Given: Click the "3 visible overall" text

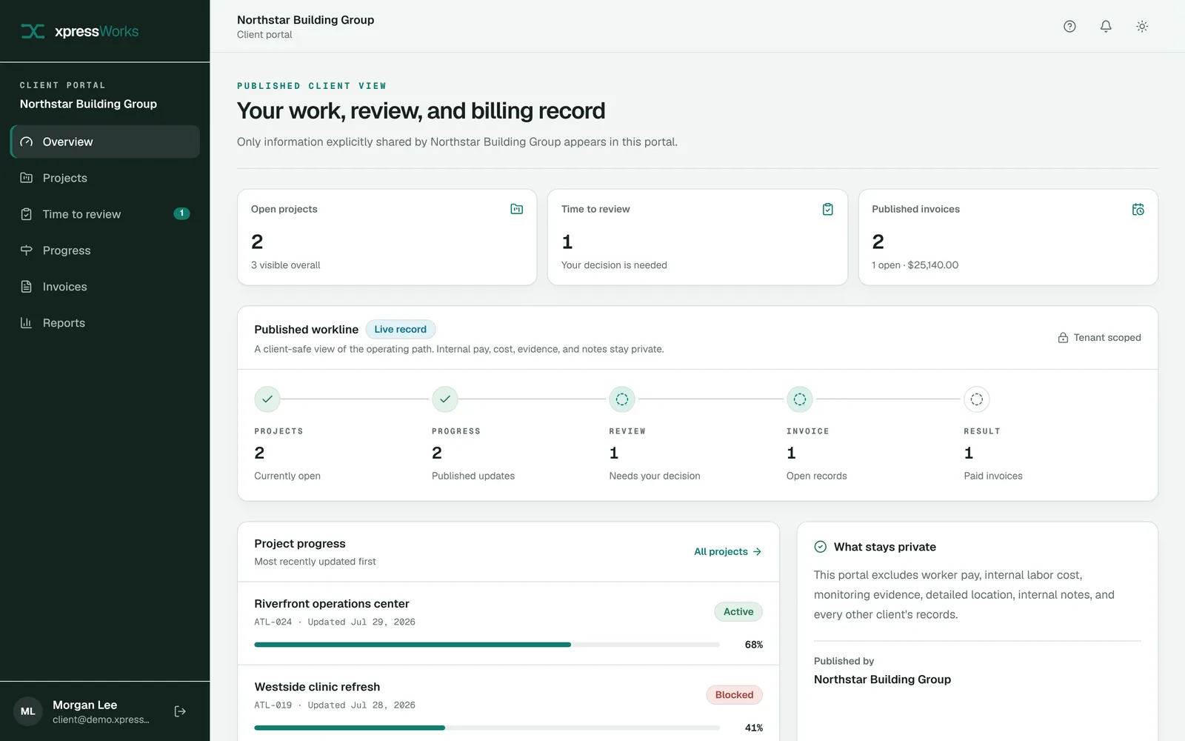Looking at the screenshot, I should [x=285, y=265].
